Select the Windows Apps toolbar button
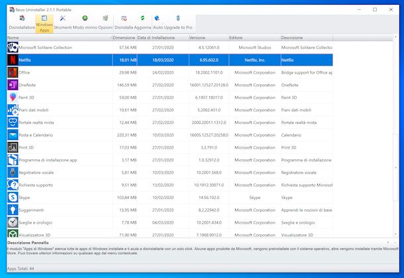Image resolution: width=404 pixels, height=278 pixels. pos(44,23)
